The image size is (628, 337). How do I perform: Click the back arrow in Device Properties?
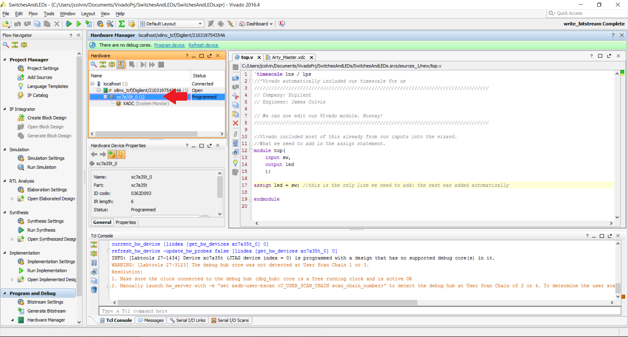[x=94, y=154]
